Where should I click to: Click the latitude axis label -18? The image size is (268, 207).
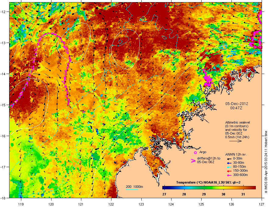(3, 198)
